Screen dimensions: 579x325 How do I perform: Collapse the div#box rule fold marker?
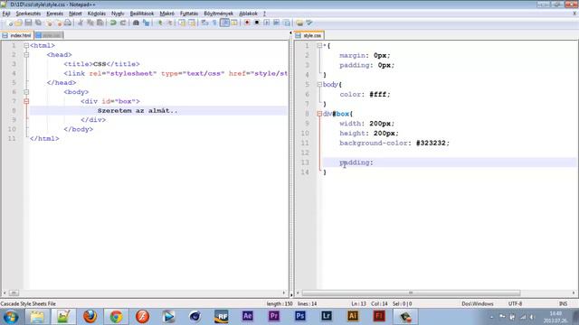319,114
